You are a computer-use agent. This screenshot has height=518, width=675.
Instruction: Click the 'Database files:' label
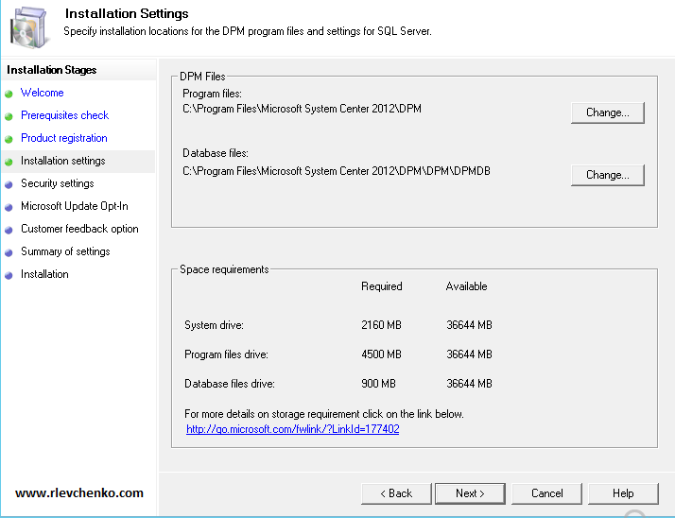(216, 153)
